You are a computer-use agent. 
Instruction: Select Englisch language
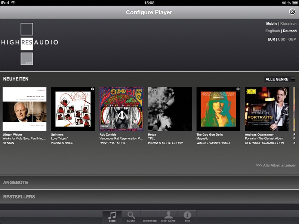point(272,31)
